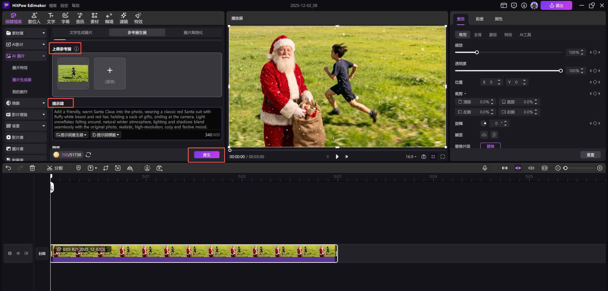This screenshot has height=291, width=608.
Task: Start voice recording with microphone icon
Action: point(484,168)
